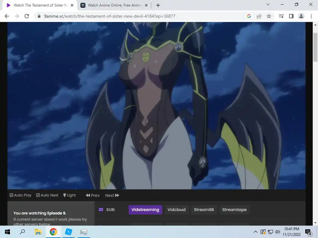Open File Explorer from taskbar
This screenshot has height=238, width=318.
pyautogui.click(x=38, y=232)
